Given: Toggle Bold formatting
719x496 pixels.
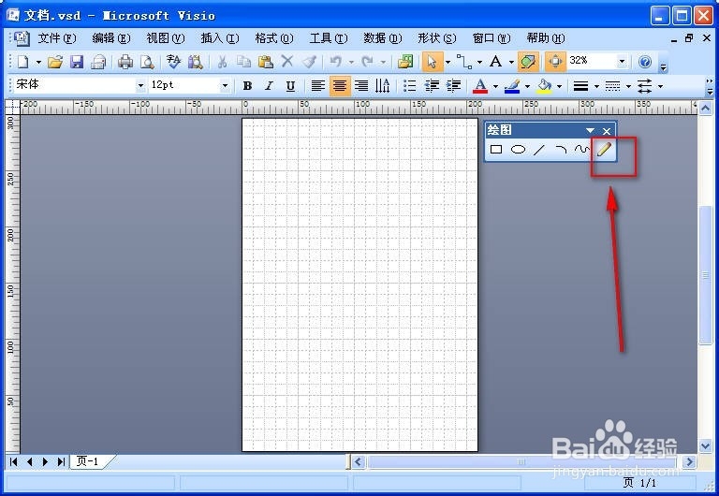Looking at the screenshot, I should point(247,86).
